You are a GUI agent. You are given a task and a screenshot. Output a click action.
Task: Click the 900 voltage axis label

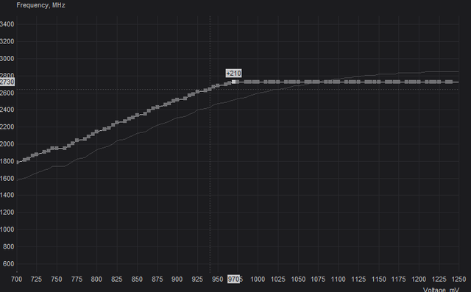pos(177,279)
